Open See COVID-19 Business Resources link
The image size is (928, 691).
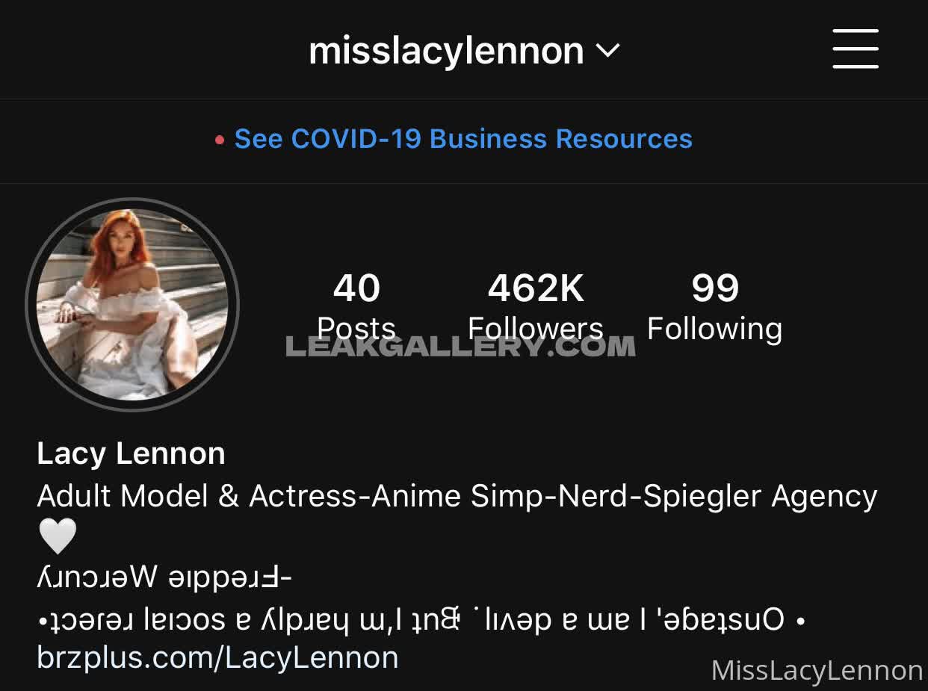(463, 139)
